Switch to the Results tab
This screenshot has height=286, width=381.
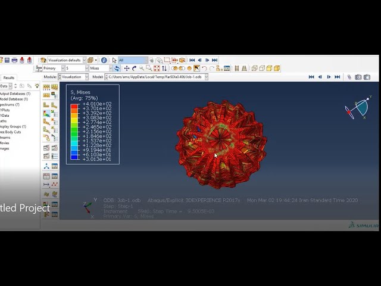[9, 77]
